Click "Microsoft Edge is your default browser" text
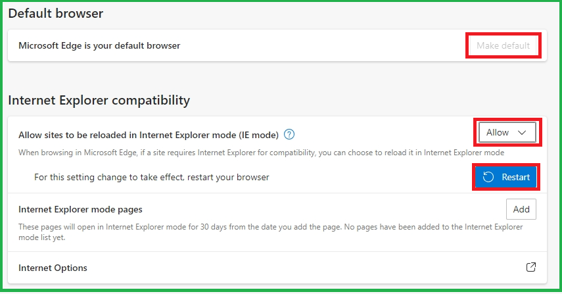Viewport: 562px width, 294px height. click(99, 45)
